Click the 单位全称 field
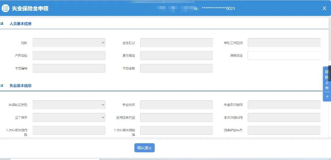Viewport: 331px width, 160px height. point(176,68)
